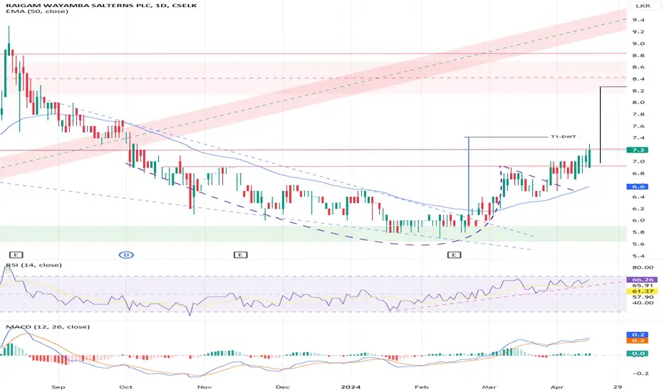Click the Nov label on the time axis
Image resolution: width=664 pixels, height=392 pixels.
coord(204,387)
